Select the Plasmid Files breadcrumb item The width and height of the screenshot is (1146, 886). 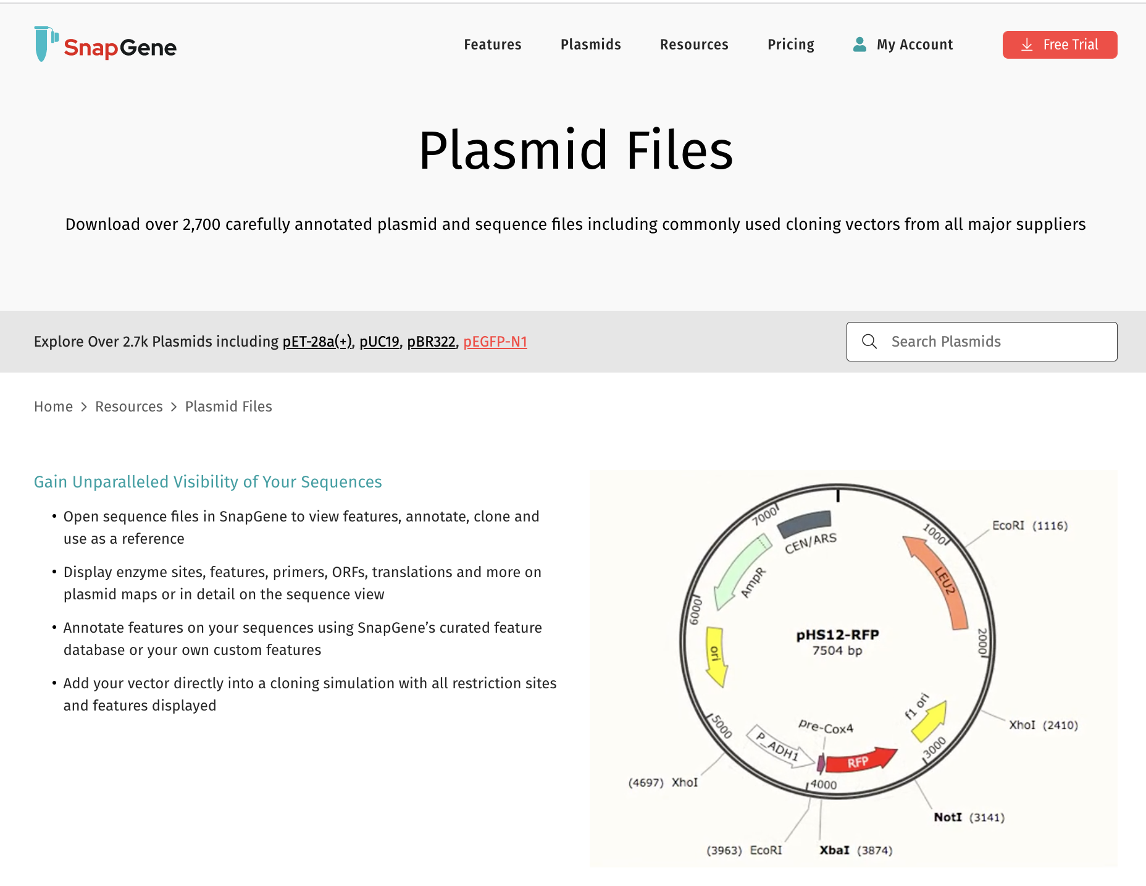tap(228, 407)
